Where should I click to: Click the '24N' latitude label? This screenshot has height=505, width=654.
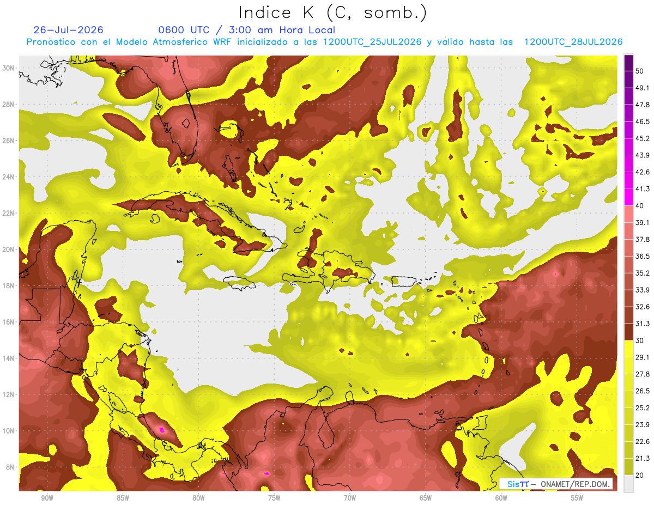[x=8, y=177]
